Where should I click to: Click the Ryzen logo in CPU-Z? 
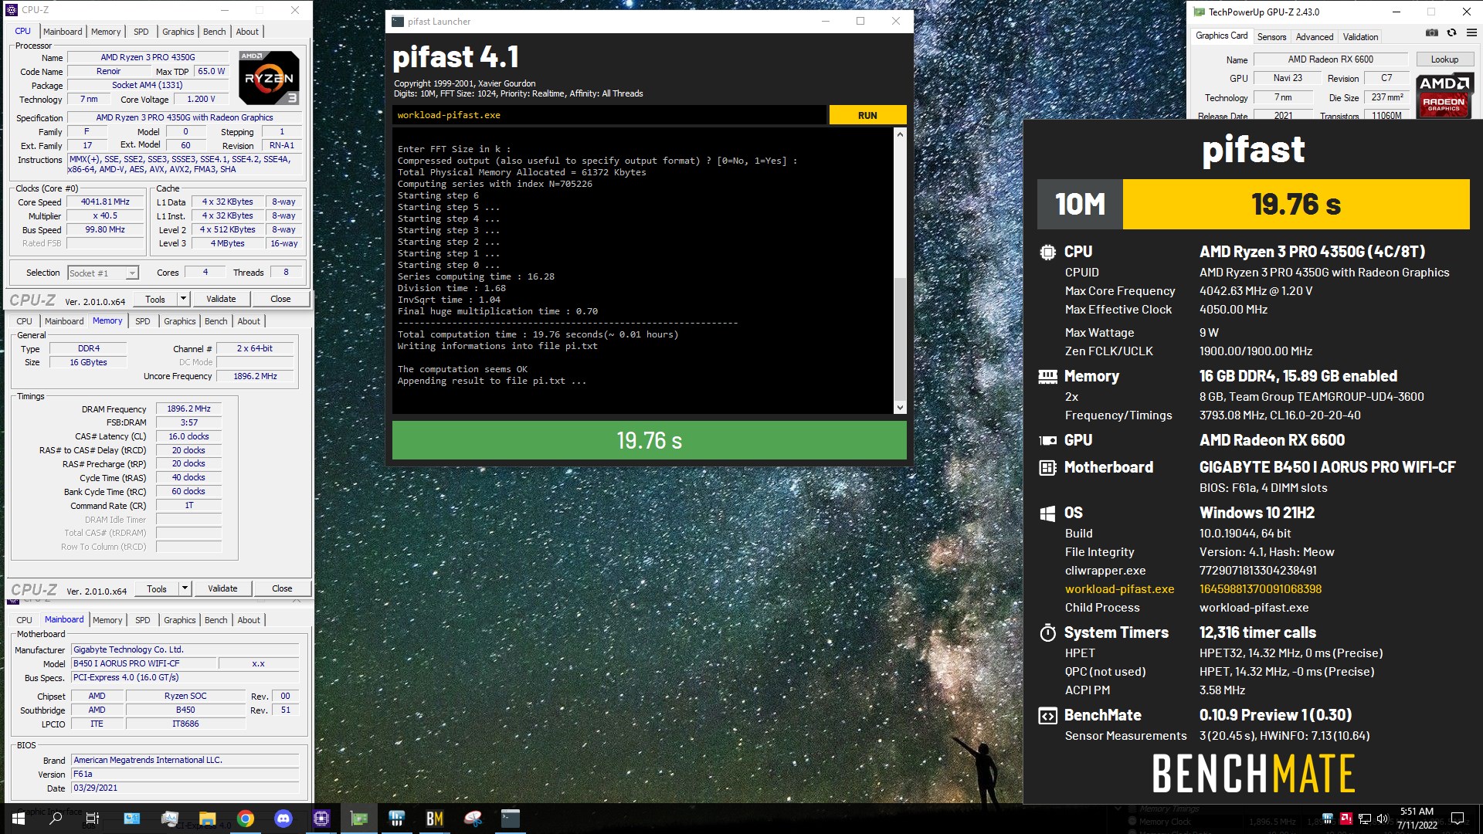coord(269,78)
